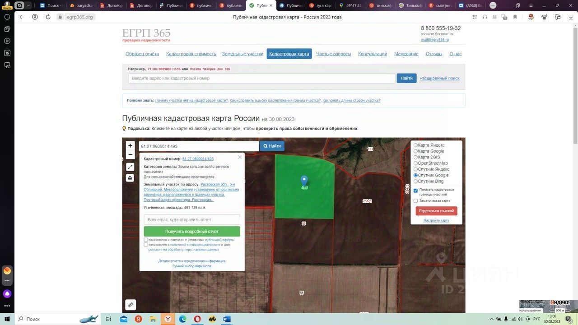
Task: Expand tab groups dropdown arrow
Action: click(28, 5)
